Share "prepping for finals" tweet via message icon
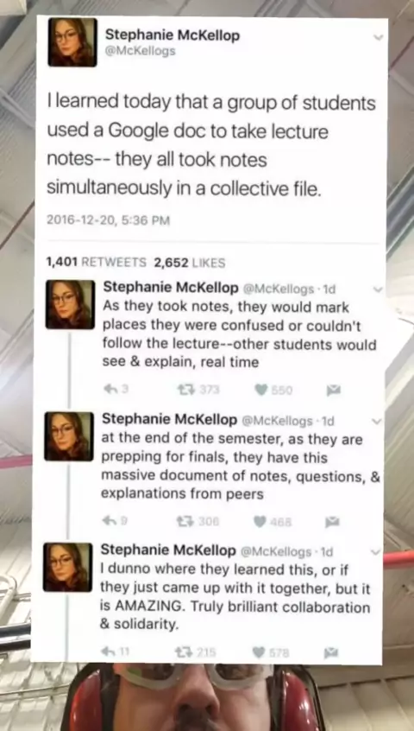 click(332, 522)
